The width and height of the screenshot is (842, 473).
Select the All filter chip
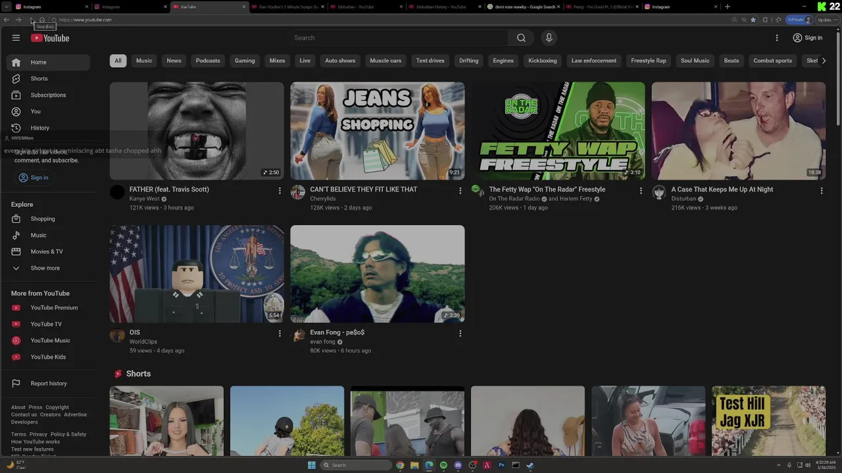118,60
